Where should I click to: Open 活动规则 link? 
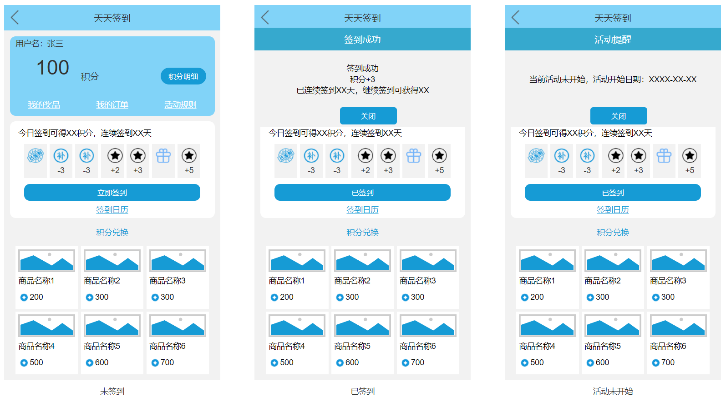pos(180,105)
